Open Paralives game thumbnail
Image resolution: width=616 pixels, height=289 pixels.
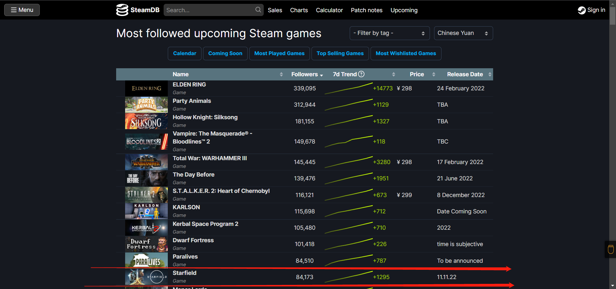pyautogui.click(x=146, y=260)
